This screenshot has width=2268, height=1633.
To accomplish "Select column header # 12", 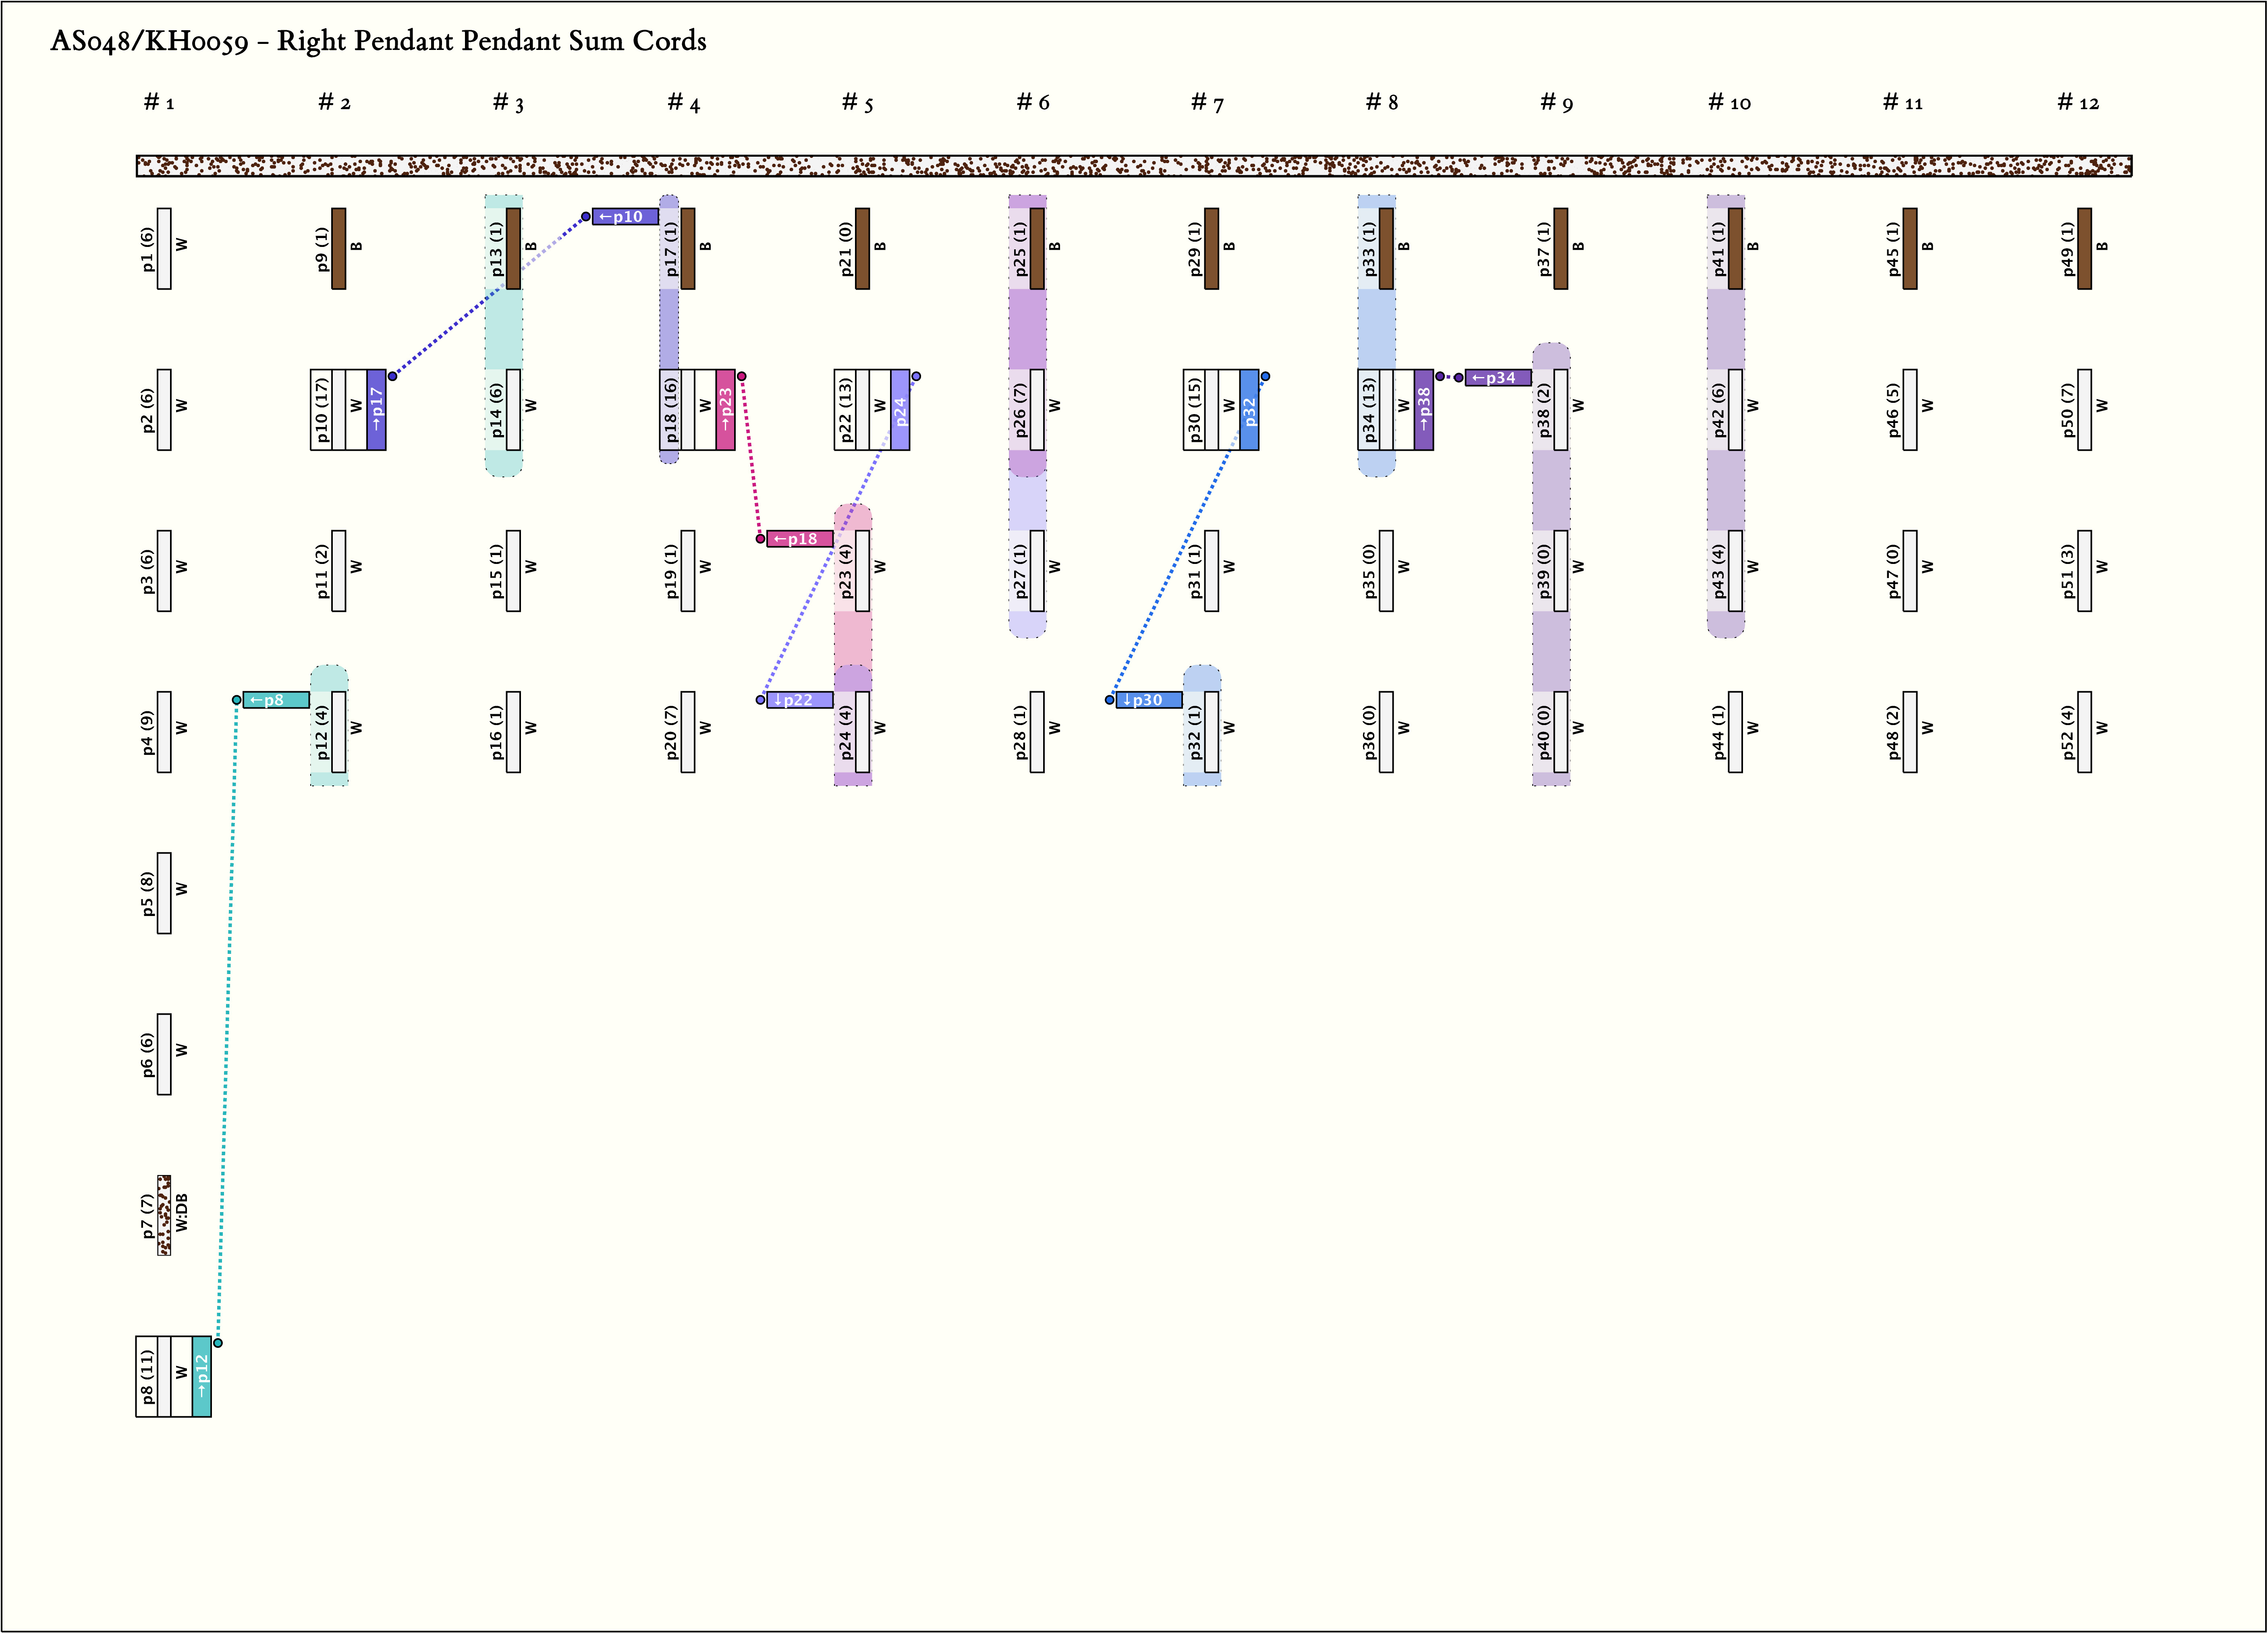I will pyautogui.click(x=2077, y=102).
